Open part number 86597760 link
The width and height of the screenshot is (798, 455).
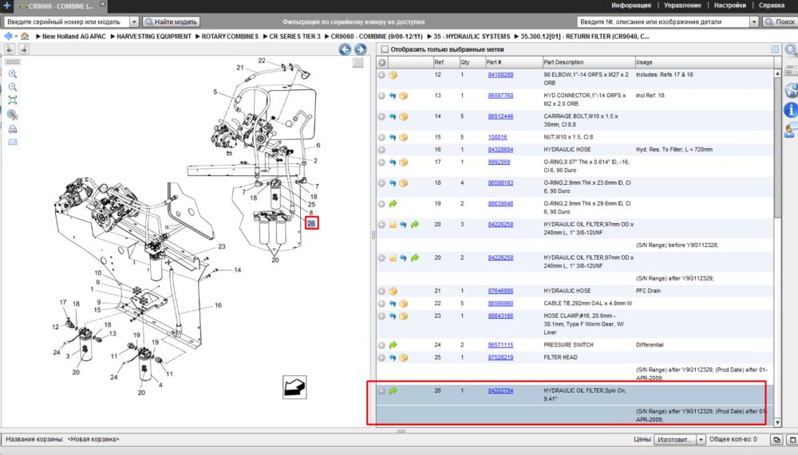pos(500,96)
